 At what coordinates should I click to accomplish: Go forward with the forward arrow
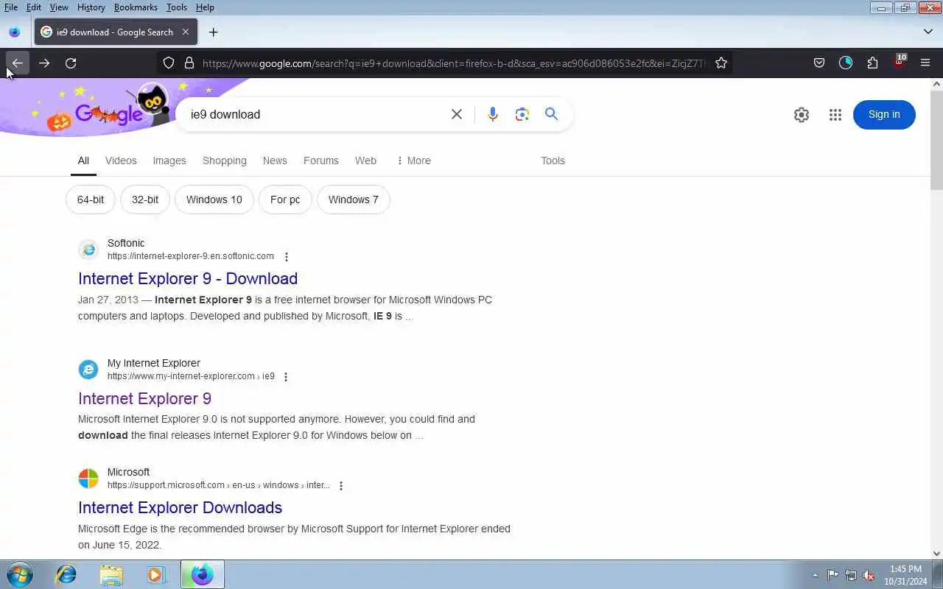click(x=44, y=63)
